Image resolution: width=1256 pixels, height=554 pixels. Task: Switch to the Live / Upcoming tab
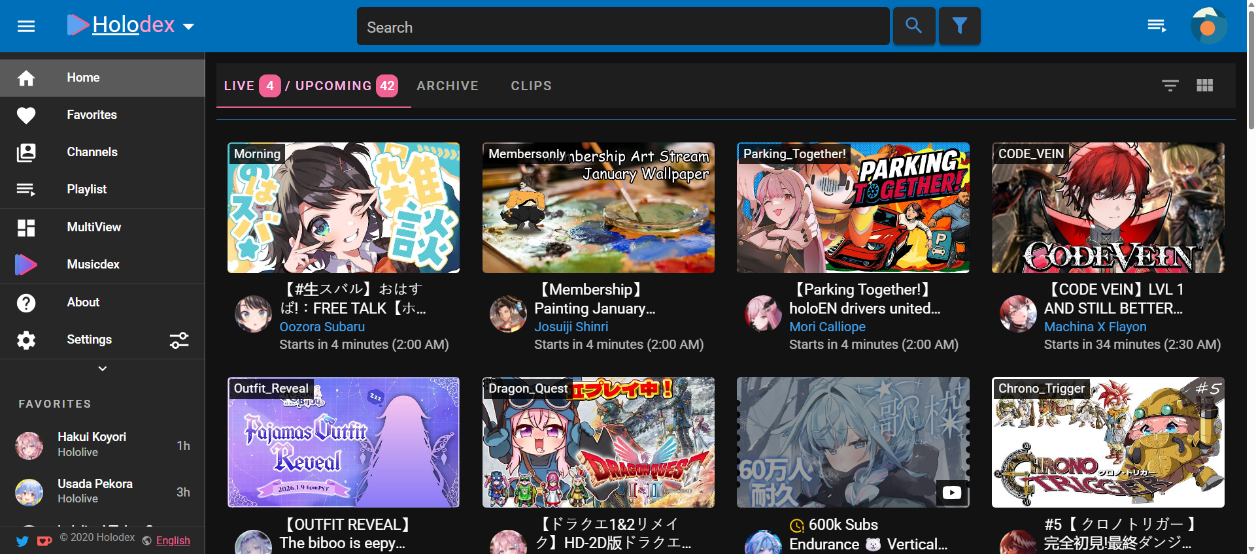tap(313, 86)
